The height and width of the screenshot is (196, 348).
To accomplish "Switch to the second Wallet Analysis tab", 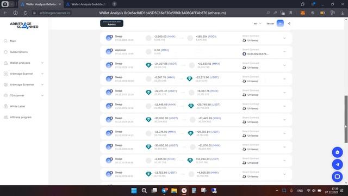I will click(x=86, y=4).
